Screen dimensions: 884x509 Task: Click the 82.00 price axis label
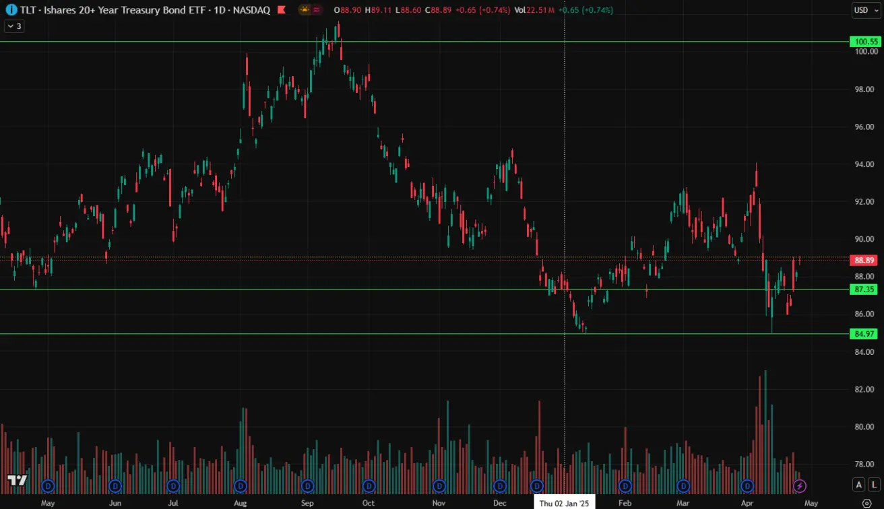[x=865, y=389]
